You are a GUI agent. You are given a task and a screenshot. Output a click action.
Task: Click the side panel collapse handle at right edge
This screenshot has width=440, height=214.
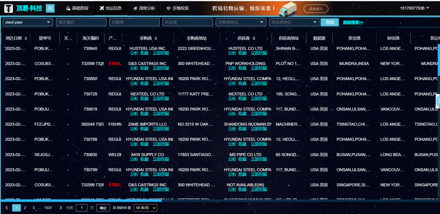tap(437, 101)
